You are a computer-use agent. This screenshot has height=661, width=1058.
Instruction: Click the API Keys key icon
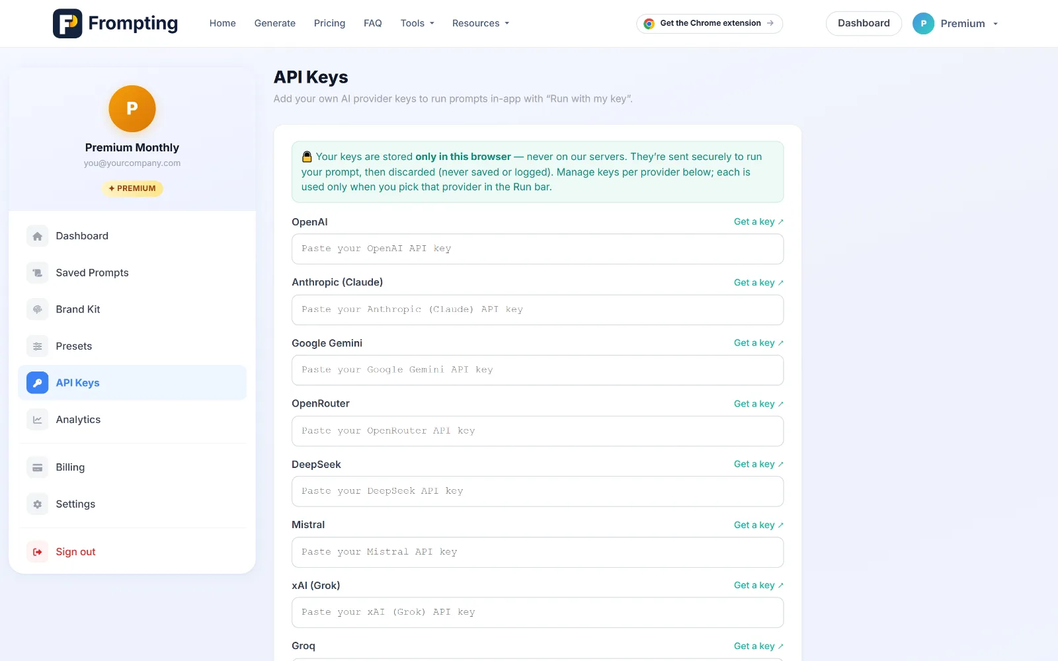click(x=38, y=383)
